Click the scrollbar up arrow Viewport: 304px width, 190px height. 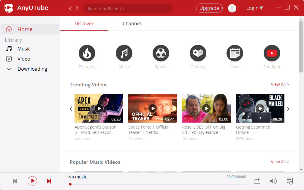(x=301, y=19)
